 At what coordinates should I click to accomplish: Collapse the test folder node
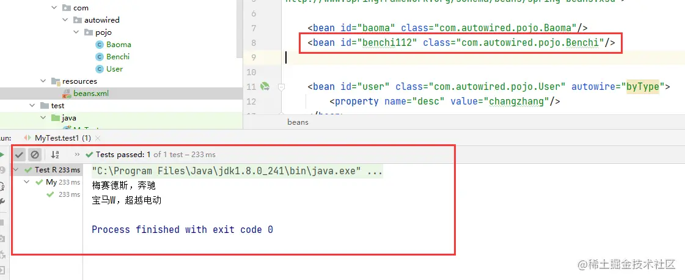click(32, 106)
